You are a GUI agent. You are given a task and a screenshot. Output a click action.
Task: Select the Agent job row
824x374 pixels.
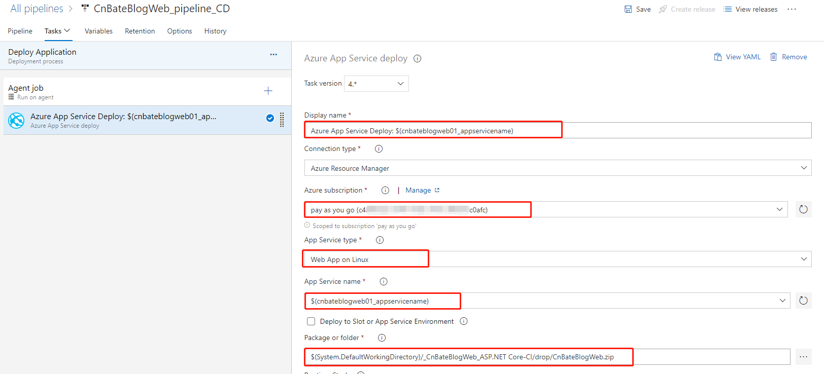[x=147, y=92]
